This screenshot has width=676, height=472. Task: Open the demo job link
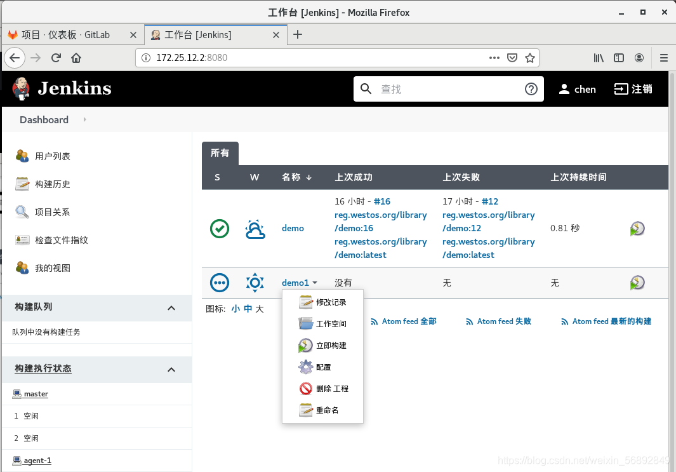point(293,228)
